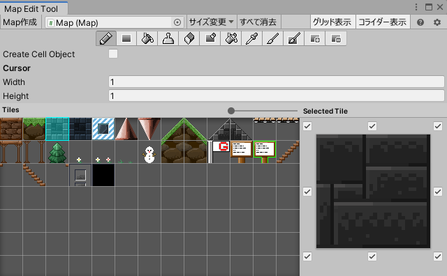Click the add-selection rectangle plus tool
The width and height of the screenshot is (447, 276).
315,38
